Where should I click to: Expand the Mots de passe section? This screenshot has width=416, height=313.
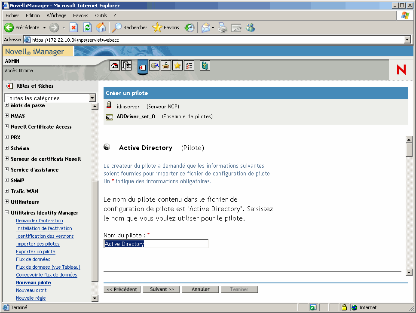(6, 105)
